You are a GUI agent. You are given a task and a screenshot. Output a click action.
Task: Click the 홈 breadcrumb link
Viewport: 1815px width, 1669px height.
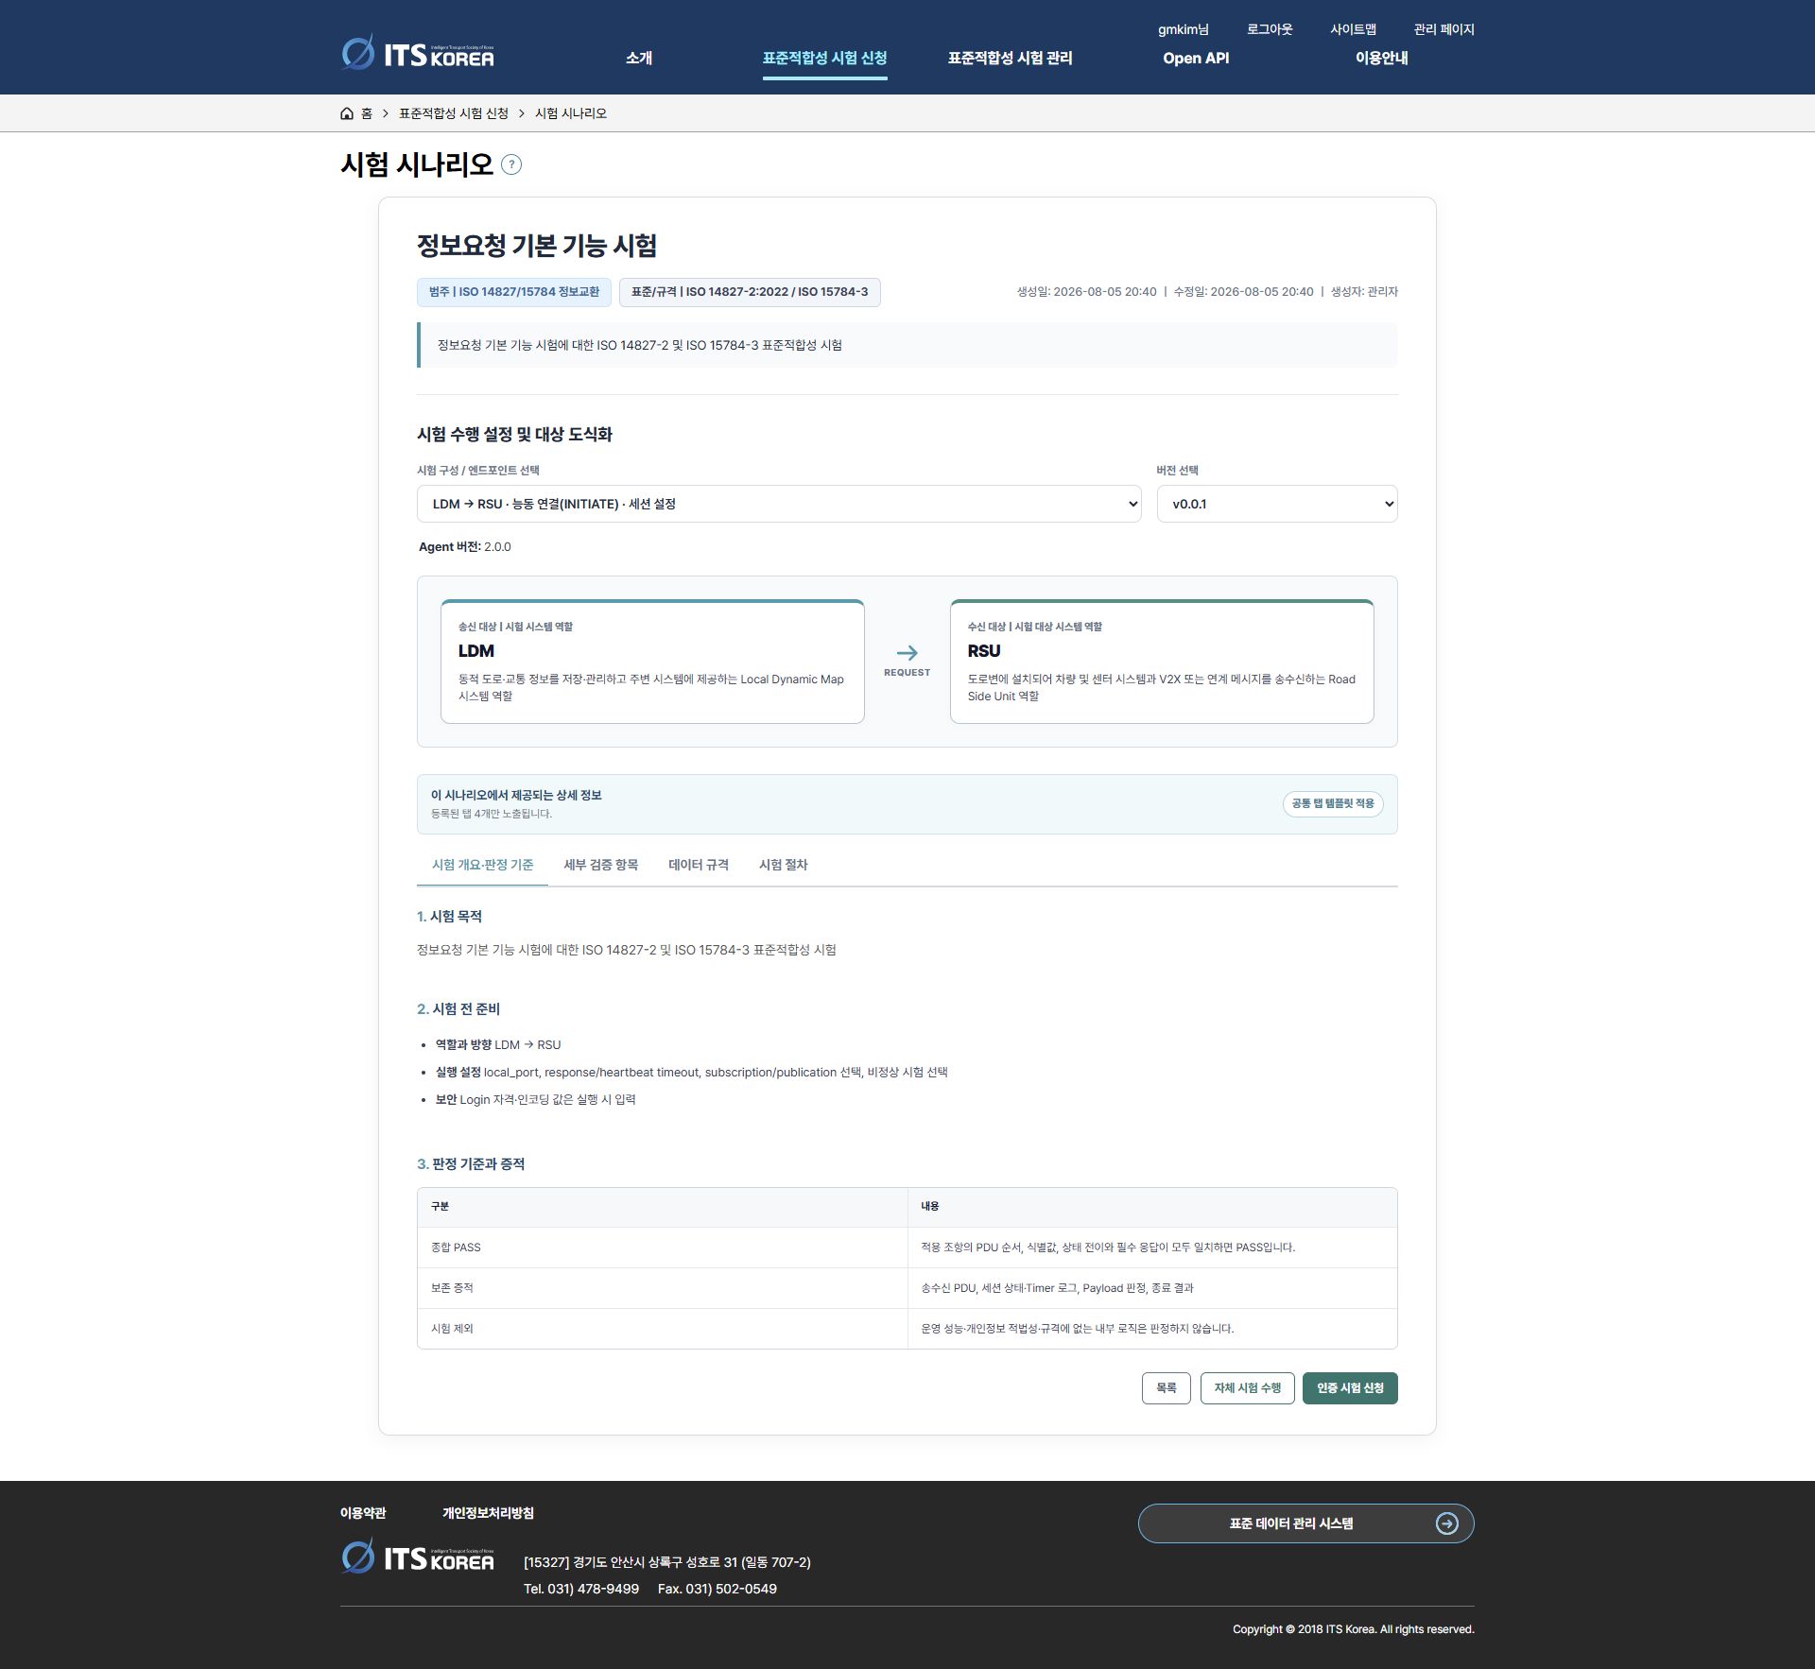tap(367, 113)
